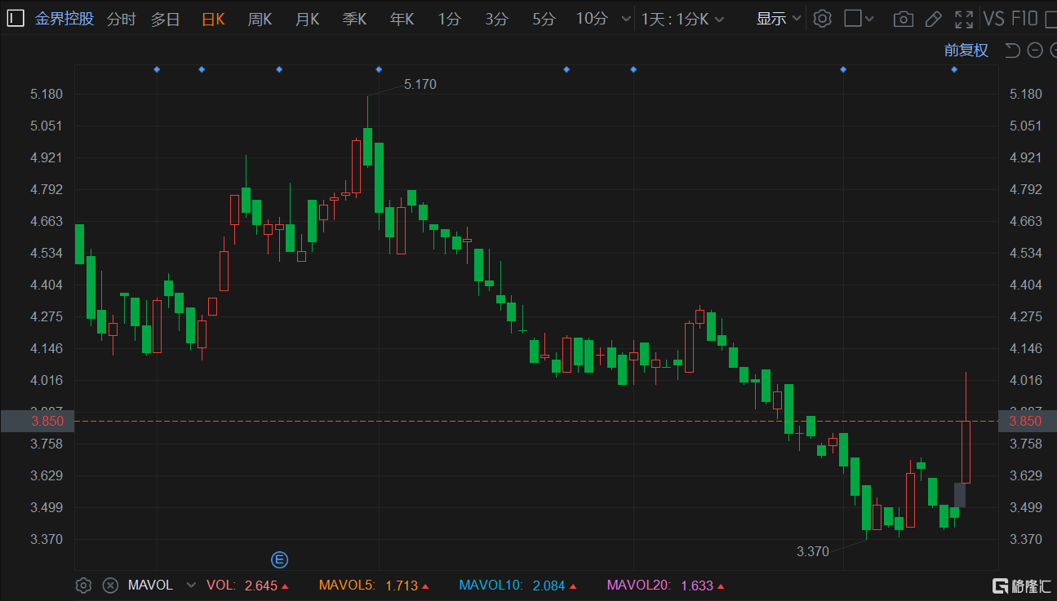Select the 日K daily candlestick tab
The image size is (1057, 601).
[213, 19]
